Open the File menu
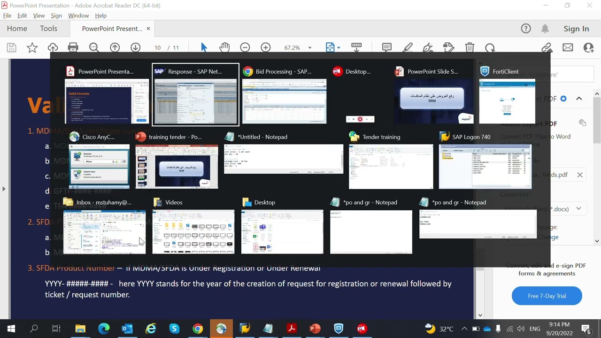 [x=7, y=15]
